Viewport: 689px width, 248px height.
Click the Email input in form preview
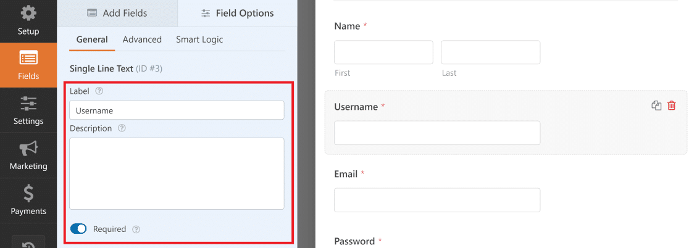pyautogui.click(x=437, y=200)
